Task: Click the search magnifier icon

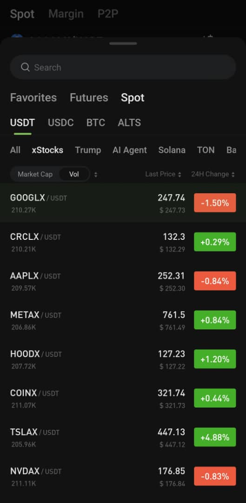Action: [25, 68]
